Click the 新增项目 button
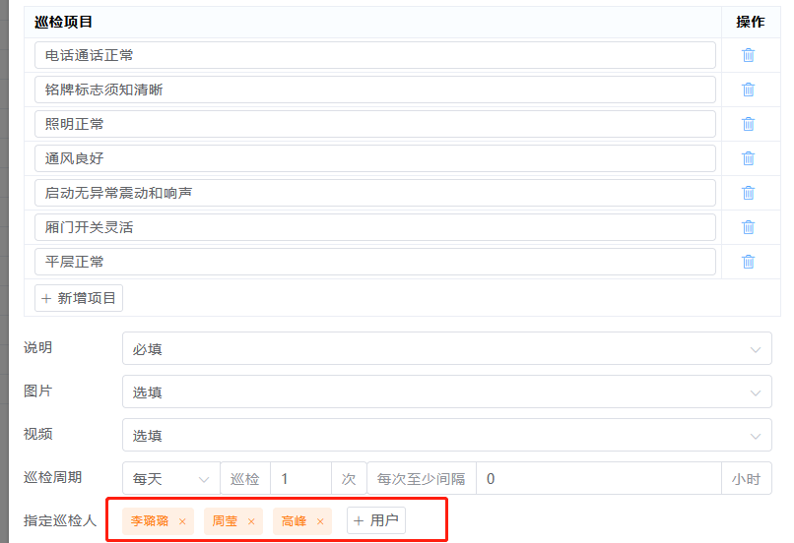794x543 pixels. pyautogui.click(x=79, y=298)
